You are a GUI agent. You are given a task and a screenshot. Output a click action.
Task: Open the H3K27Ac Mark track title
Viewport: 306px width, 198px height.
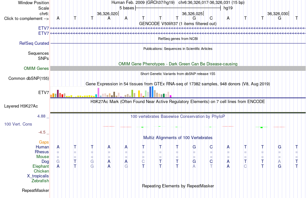click(177, 102)
